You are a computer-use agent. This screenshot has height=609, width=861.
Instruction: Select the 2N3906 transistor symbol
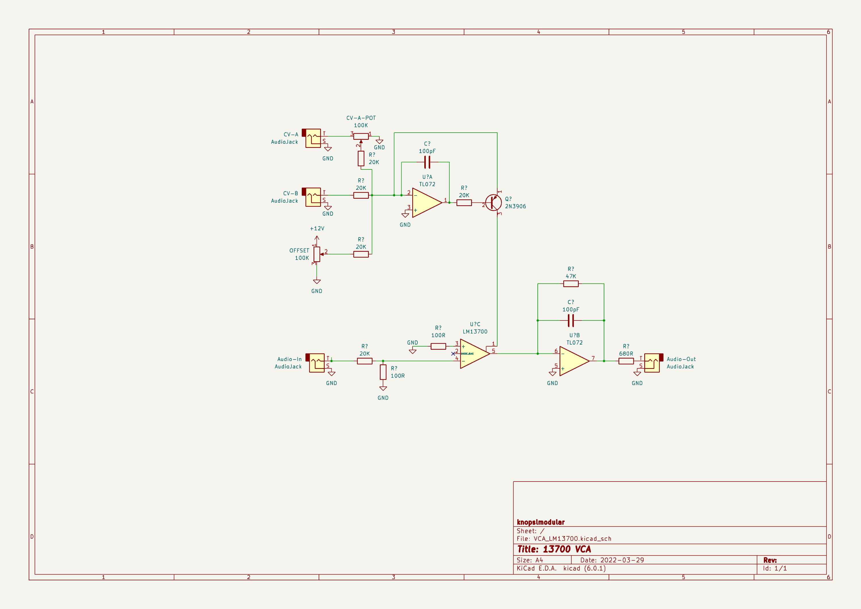[493, 202]
